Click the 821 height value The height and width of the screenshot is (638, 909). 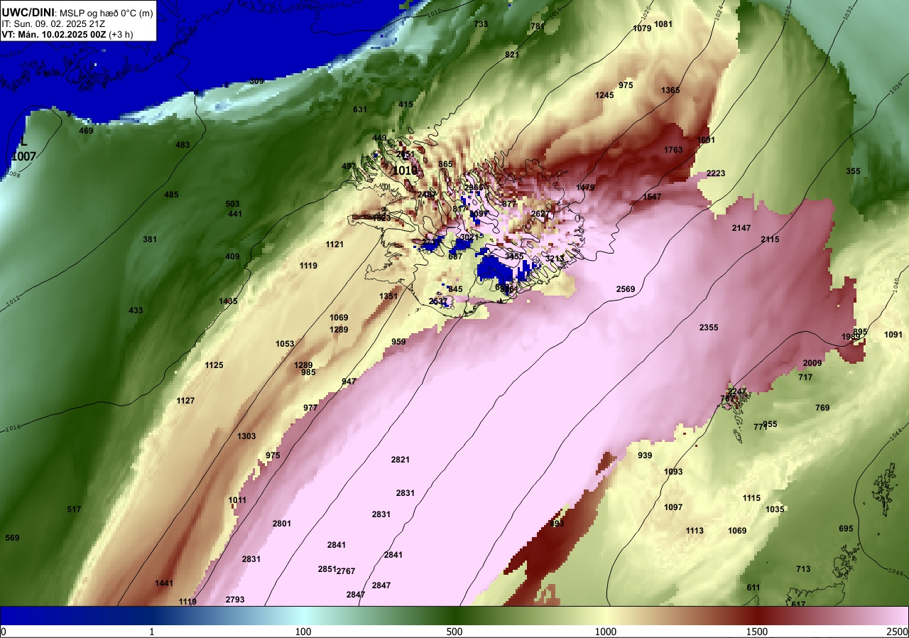512,55
